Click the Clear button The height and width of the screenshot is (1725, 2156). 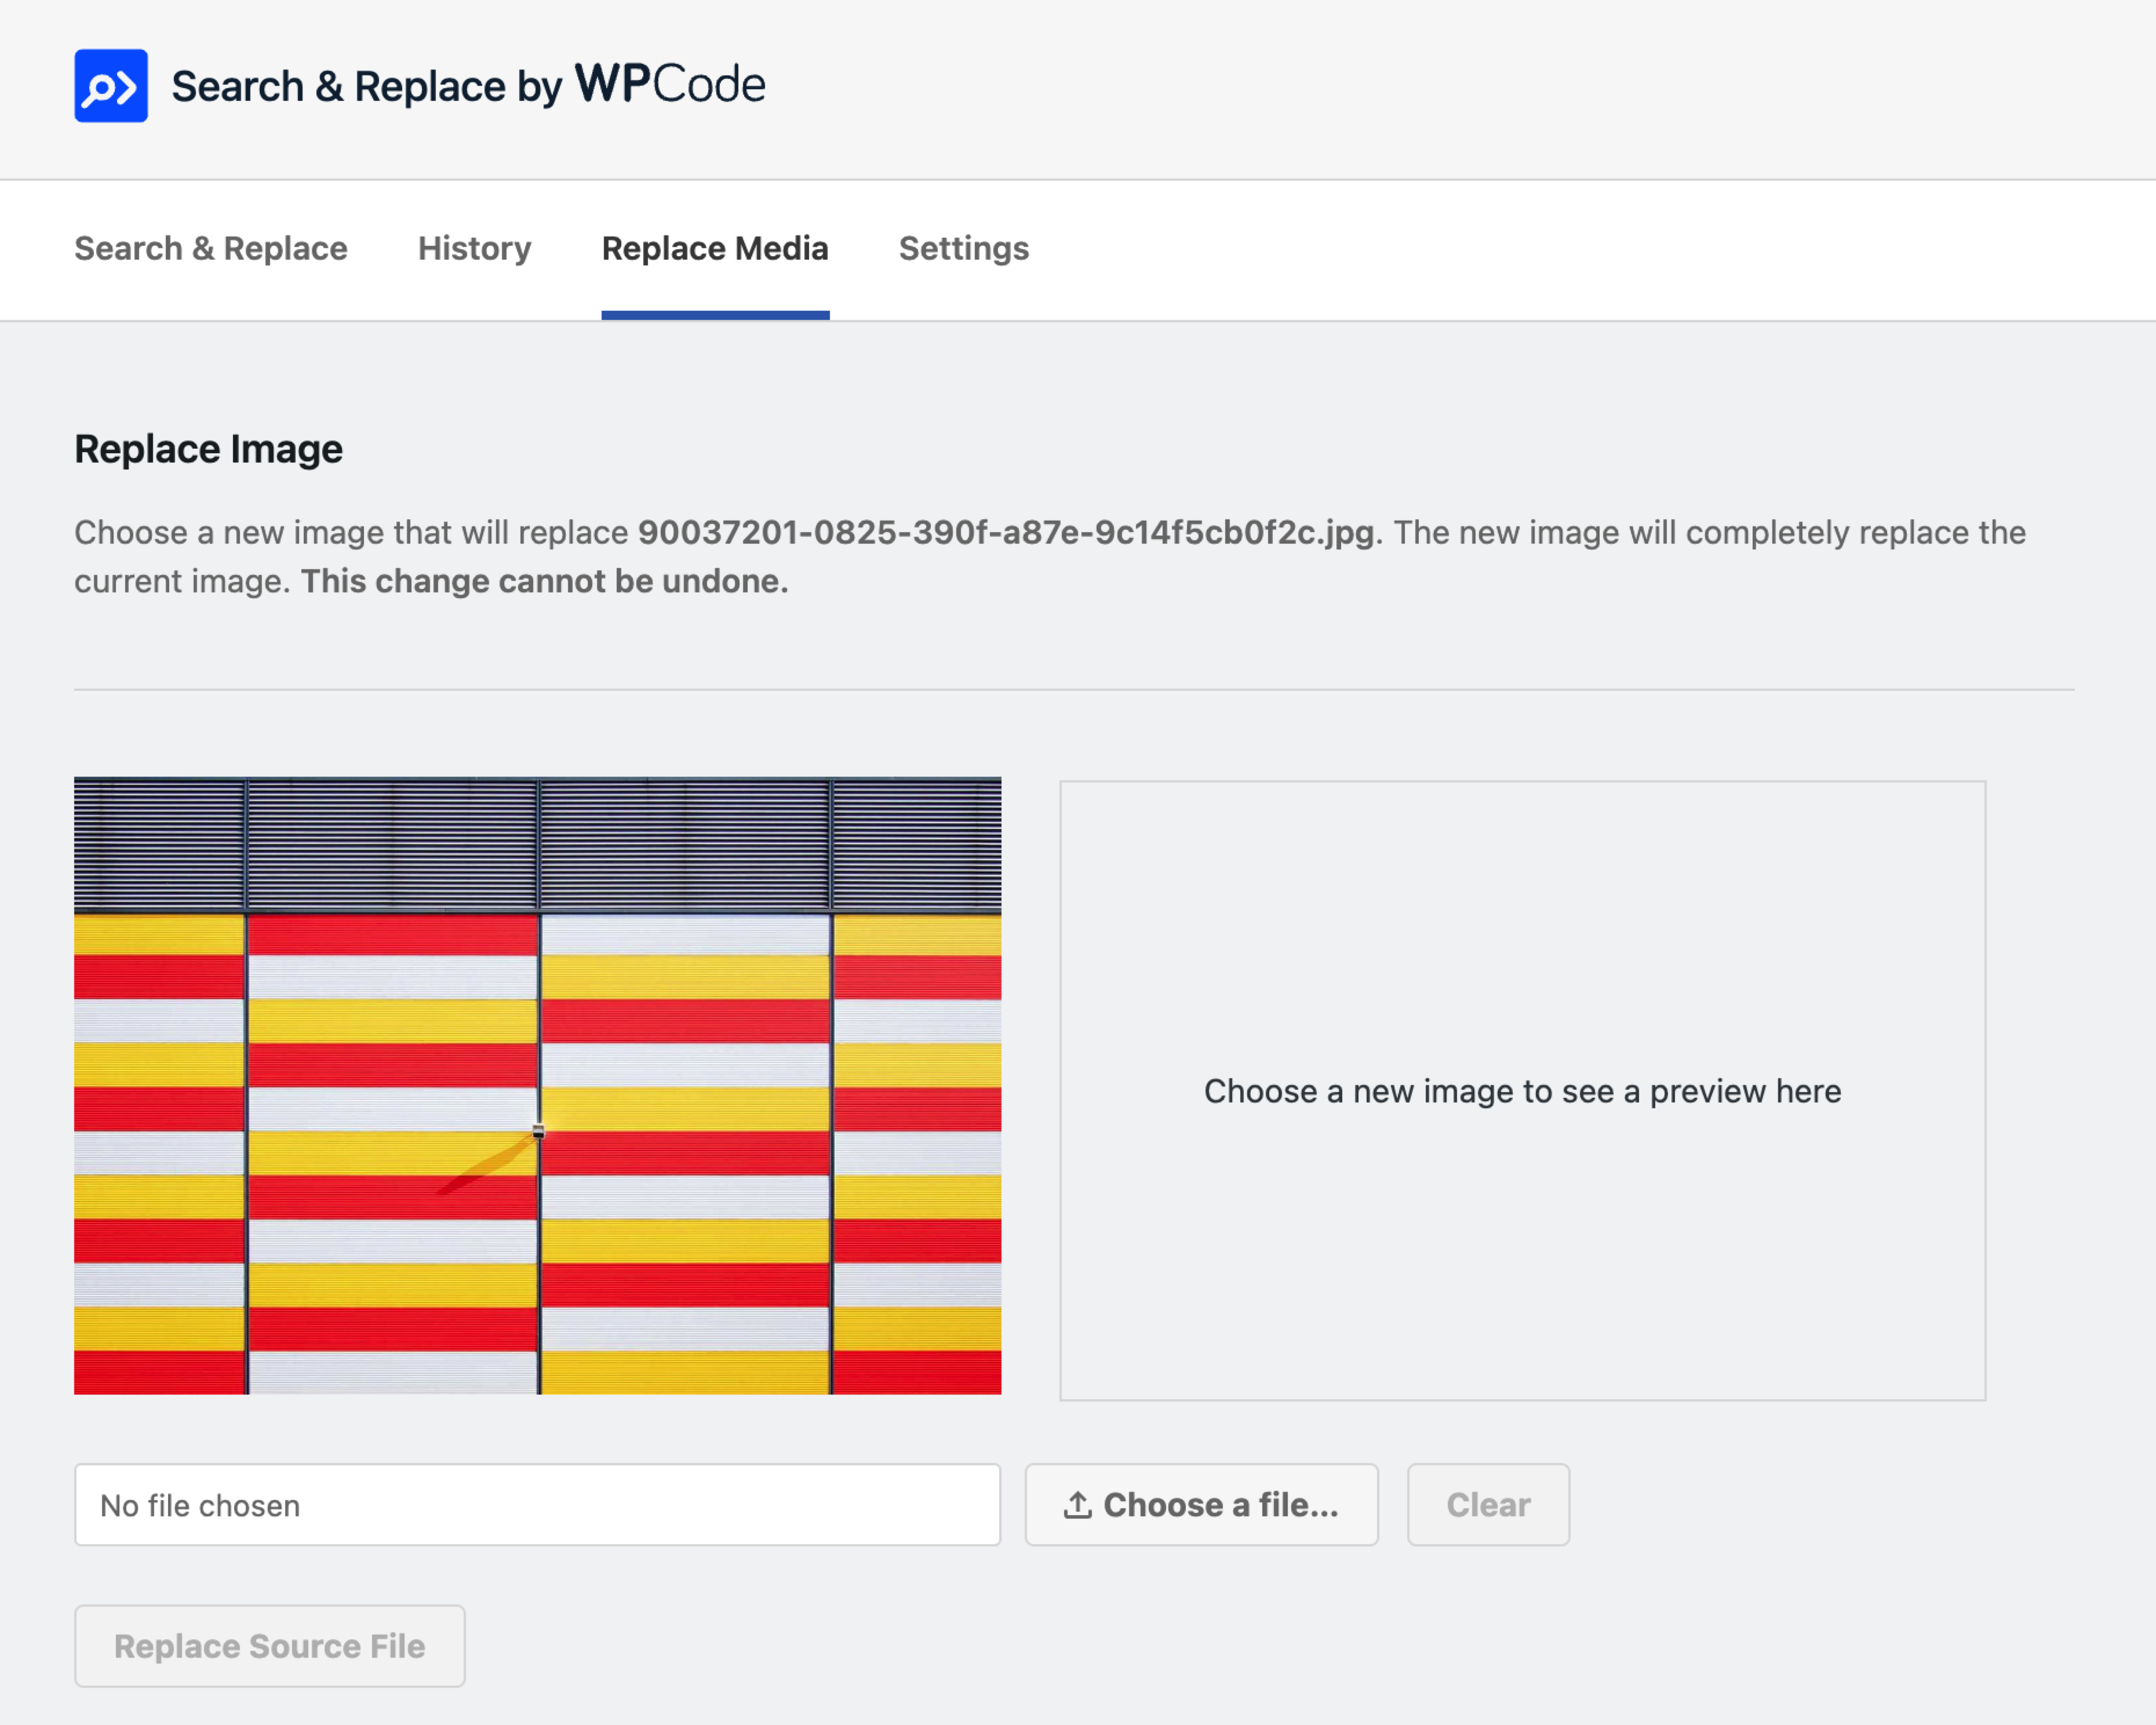click(x=1487, y=1505)
